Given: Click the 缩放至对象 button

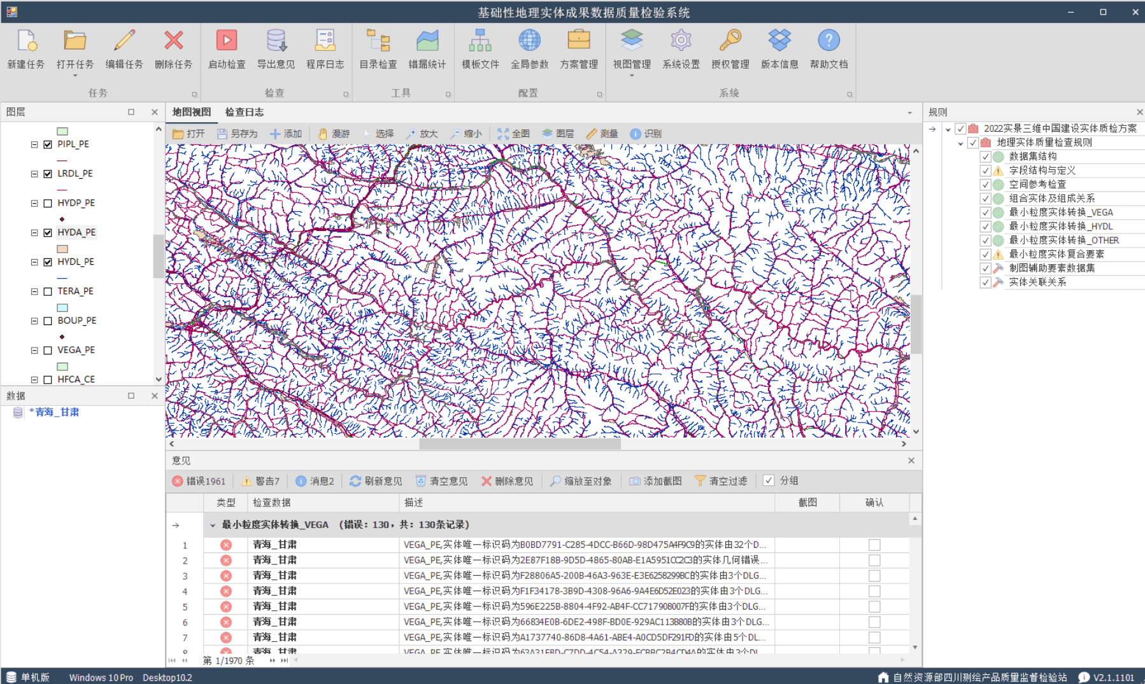Looking at the screenshot, I should (x=581, y=481).
